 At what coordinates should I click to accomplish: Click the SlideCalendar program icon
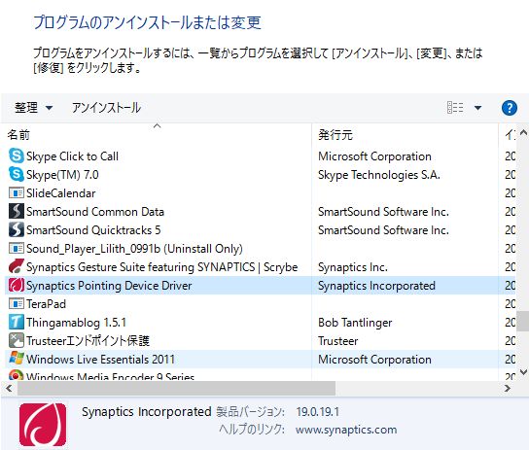[16, 193]
